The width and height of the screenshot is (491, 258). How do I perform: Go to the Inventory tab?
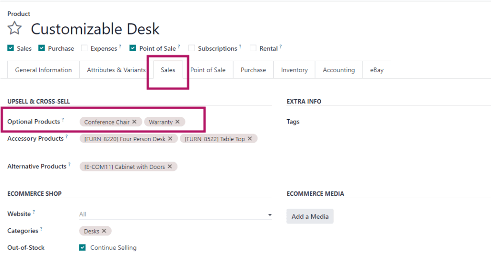click(294, 70)
